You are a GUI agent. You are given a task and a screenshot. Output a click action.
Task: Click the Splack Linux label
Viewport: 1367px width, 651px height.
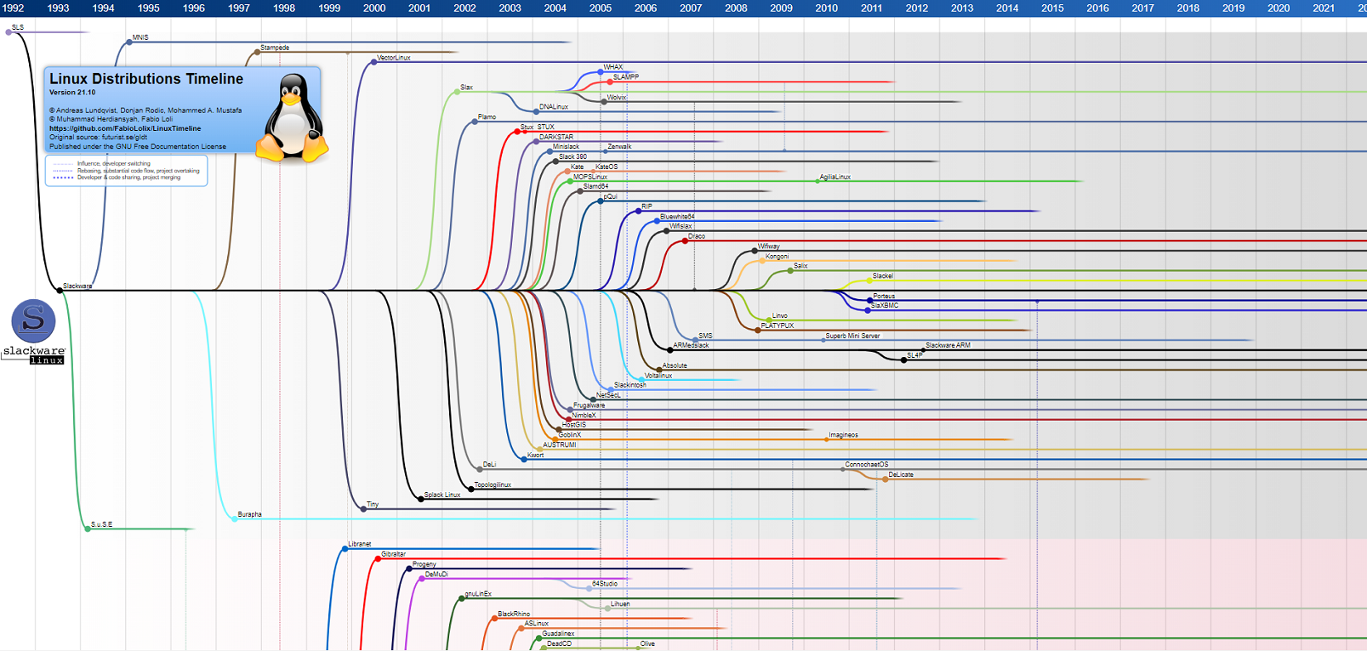pos(442,495)
